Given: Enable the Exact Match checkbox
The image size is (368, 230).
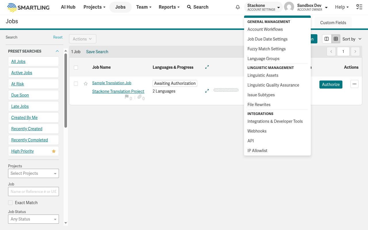Looking at the screenshot, I should pyautogui.click(x=10, y=203).
